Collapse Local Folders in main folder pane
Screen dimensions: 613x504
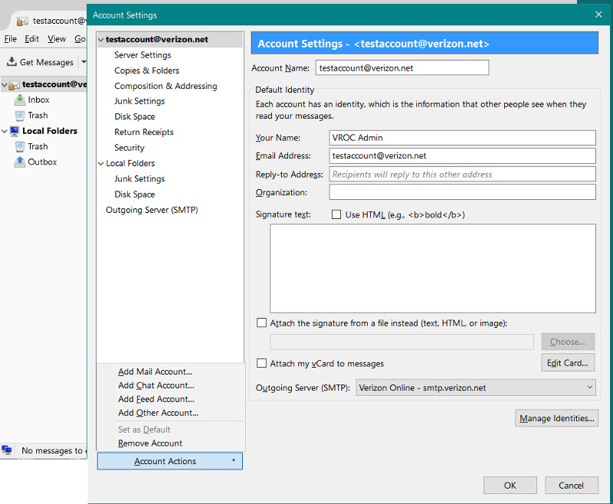pyautogui.click(x=5, y=131)
